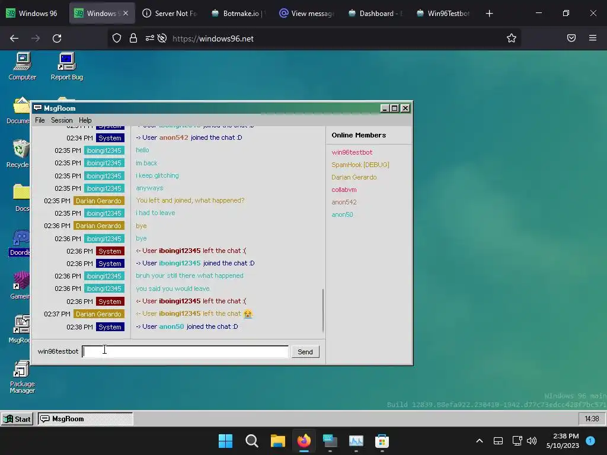
Task: Click the padlock site security icon
Action: pos(133,38)
